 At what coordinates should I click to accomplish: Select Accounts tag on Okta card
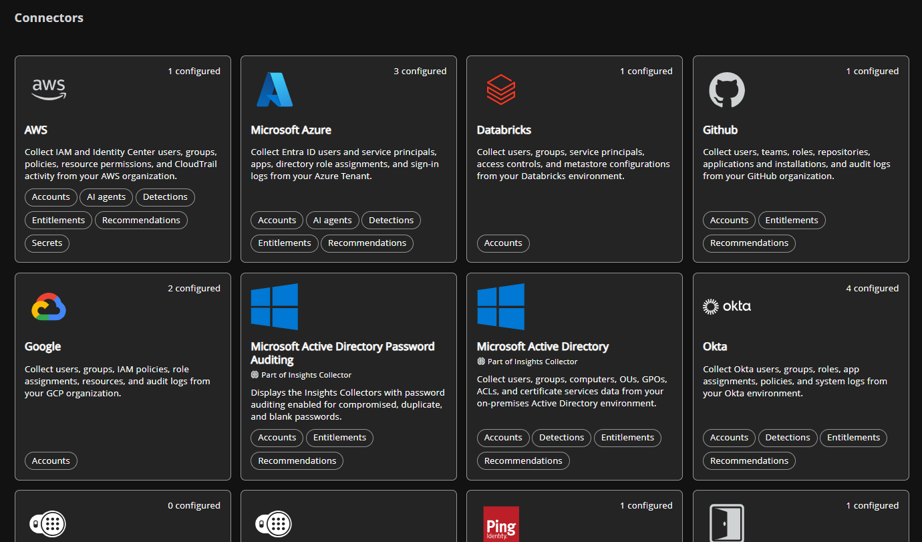click(729, 438)
